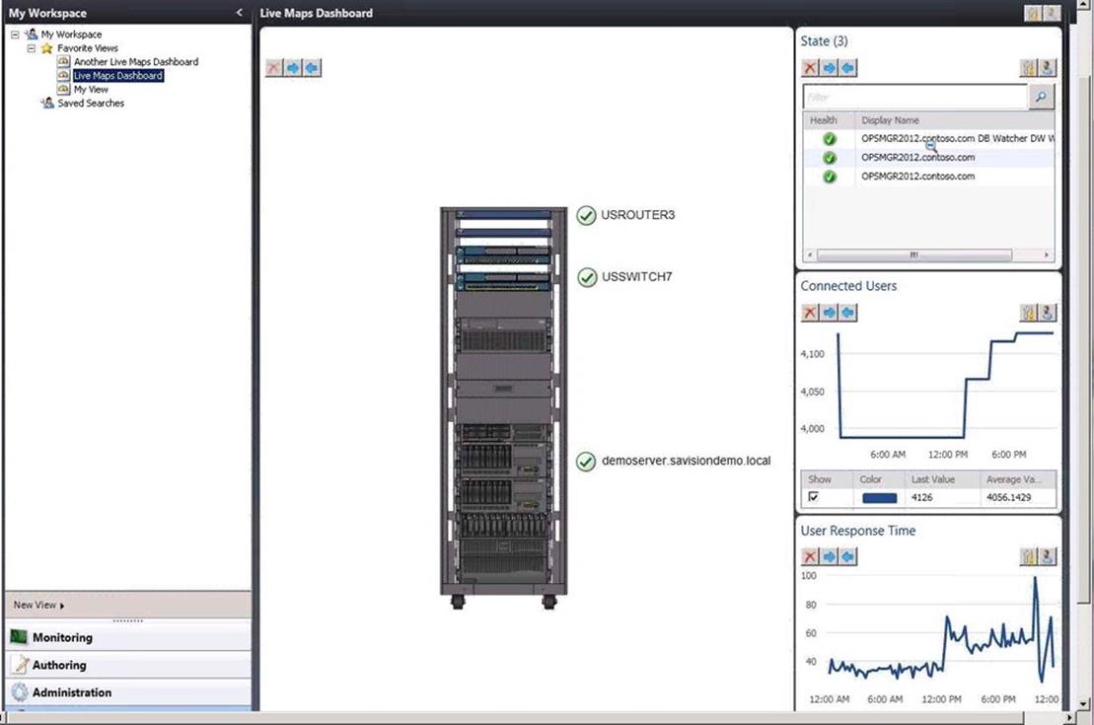Switch to the Authoring workspace
The image size is (1094, 725).
click(x=128, y=665)
